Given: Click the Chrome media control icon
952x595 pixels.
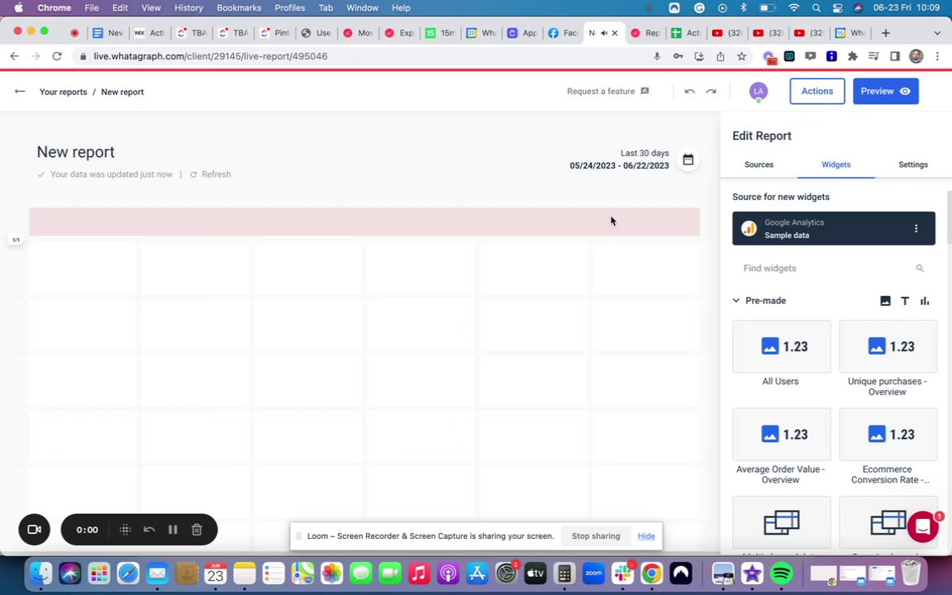Looking at the screenshot, I should click(x=873, y=56).
